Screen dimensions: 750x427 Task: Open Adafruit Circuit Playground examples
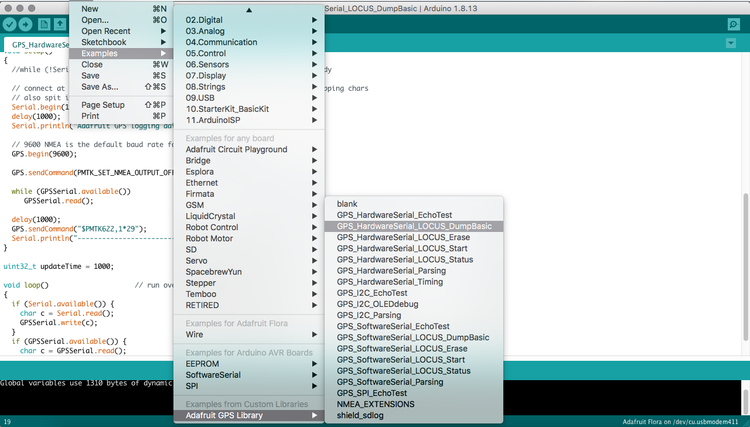(249, 149)
